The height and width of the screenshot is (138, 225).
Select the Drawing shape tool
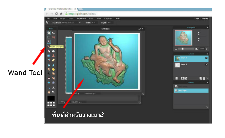54,60
